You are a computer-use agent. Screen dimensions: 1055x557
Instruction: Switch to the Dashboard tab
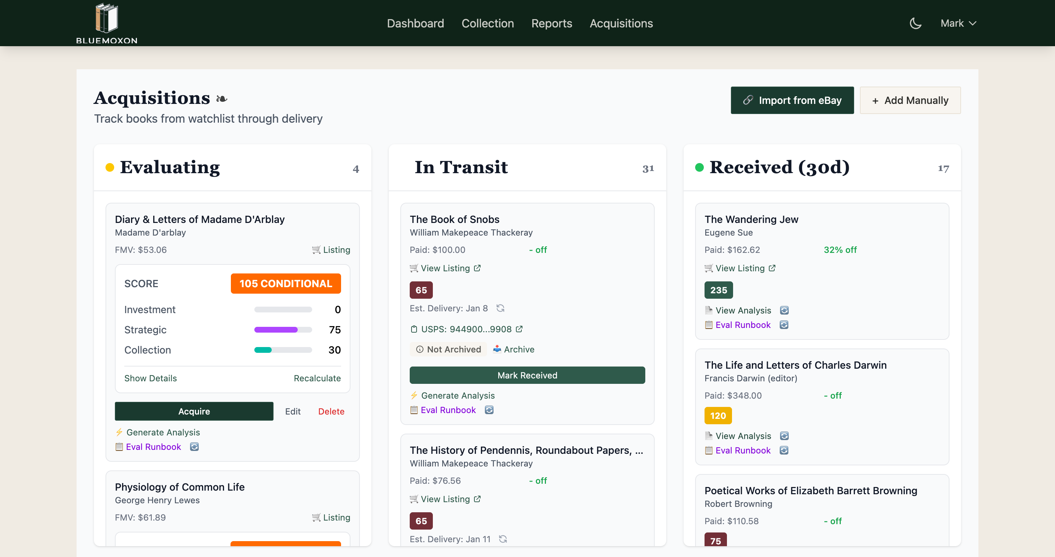[415, 23]
